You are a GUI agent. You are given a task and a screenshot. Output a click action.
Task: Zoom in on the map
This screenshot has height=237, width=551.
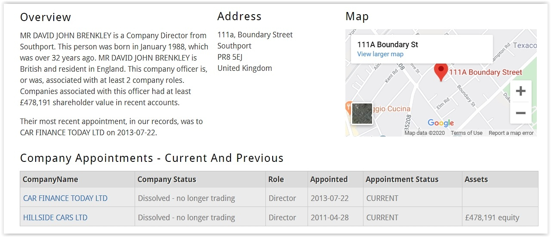(520, 91)
